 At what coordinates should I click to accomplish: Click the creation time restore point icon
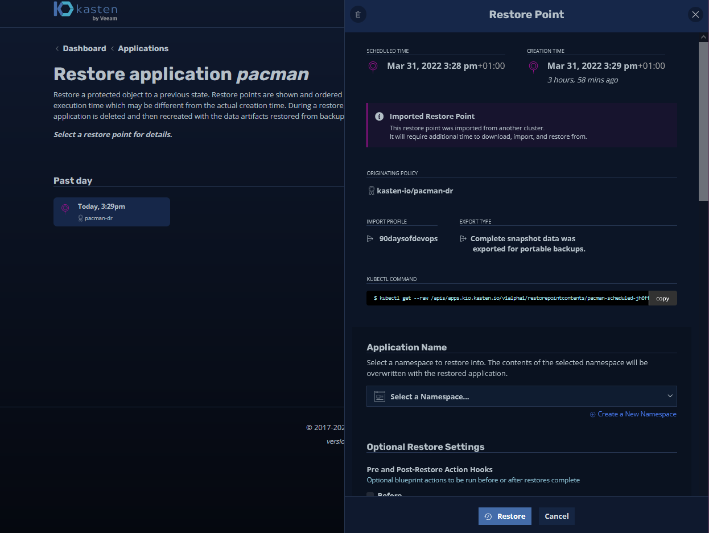tap(533, 67)
